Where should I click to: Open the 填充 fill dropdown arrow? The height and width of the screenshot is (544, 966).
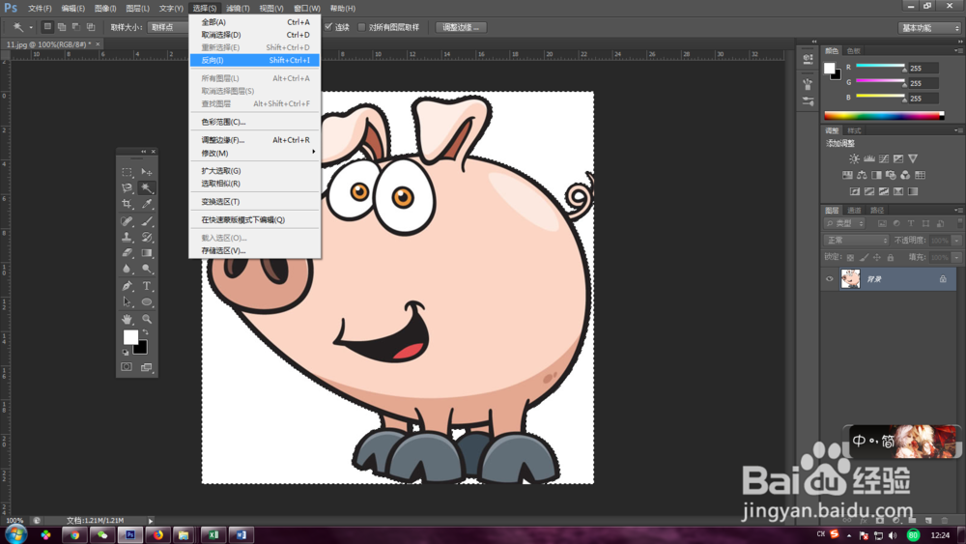pyautogui.click(x=956, y=258)
